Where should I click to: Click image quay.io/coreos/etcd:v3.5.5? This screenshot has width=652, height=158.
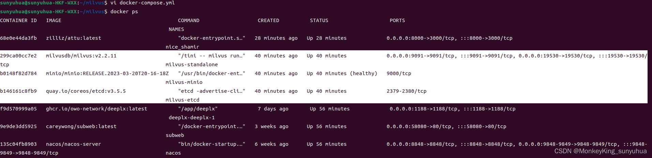[86, 91]
